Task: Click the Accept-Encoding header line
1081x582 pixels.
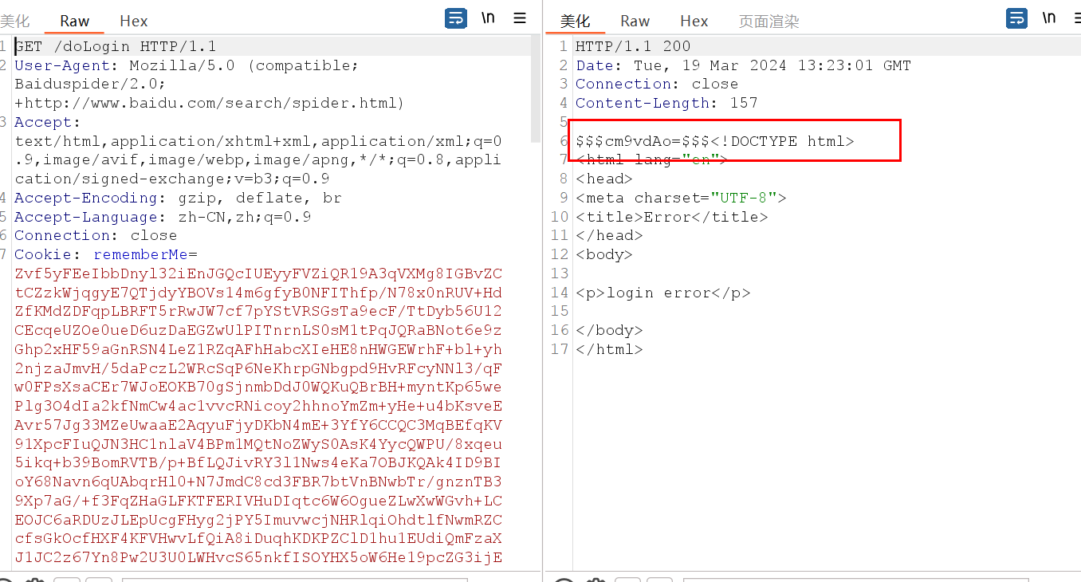Action: pos(178,198)
